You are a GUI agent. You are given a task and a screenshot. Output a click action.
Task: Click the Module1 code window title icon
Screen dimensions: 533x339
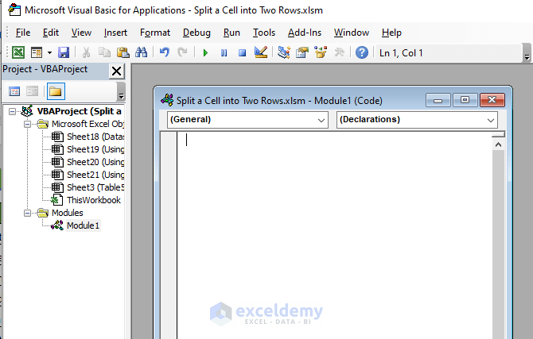(167, 100)
